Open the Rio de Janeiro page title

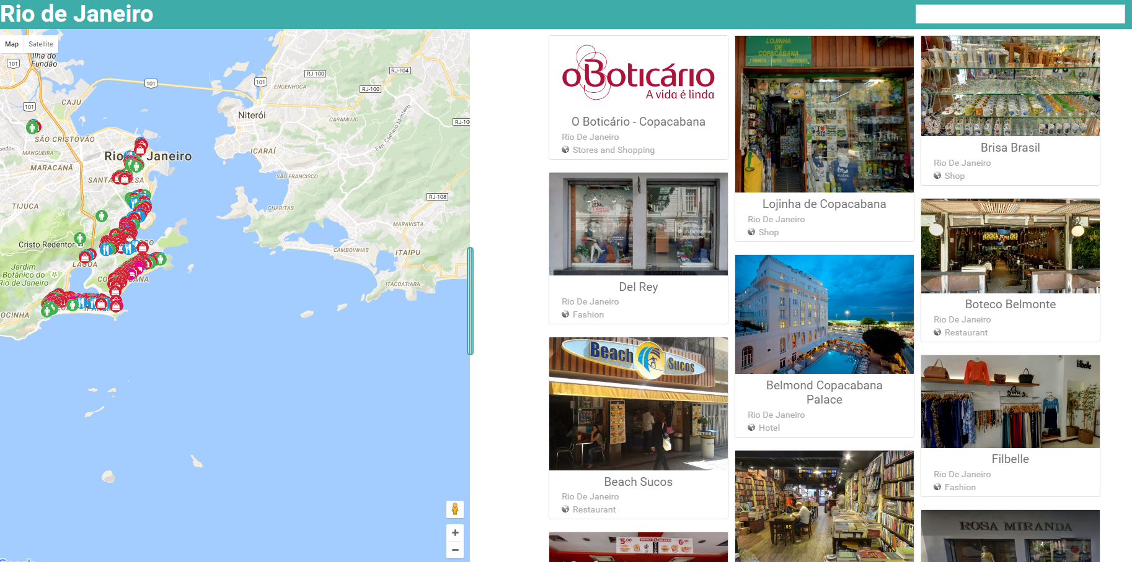click(x=77, y=14)
